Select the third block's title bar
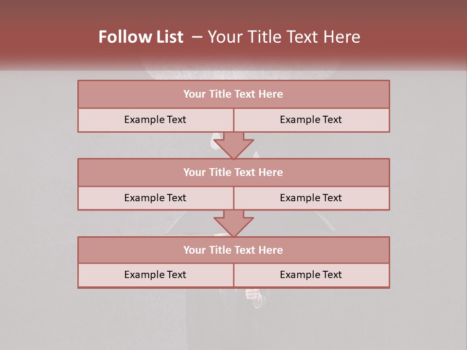 pos(233,250)
